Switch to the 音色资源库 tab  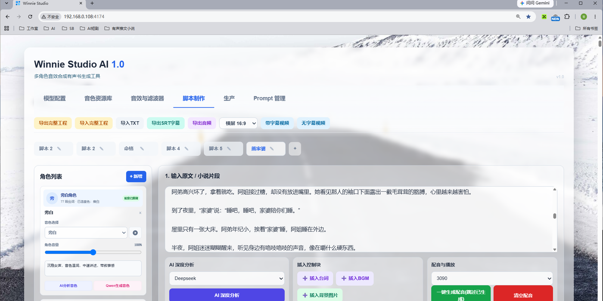(98, 98)
